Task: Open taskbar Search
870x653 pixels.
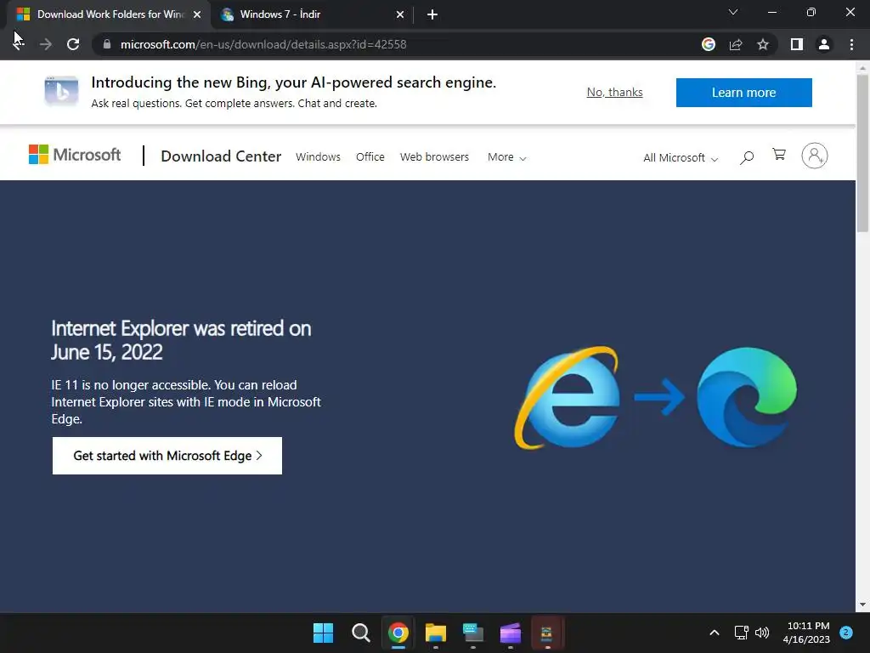Action: tap(360, 633)
